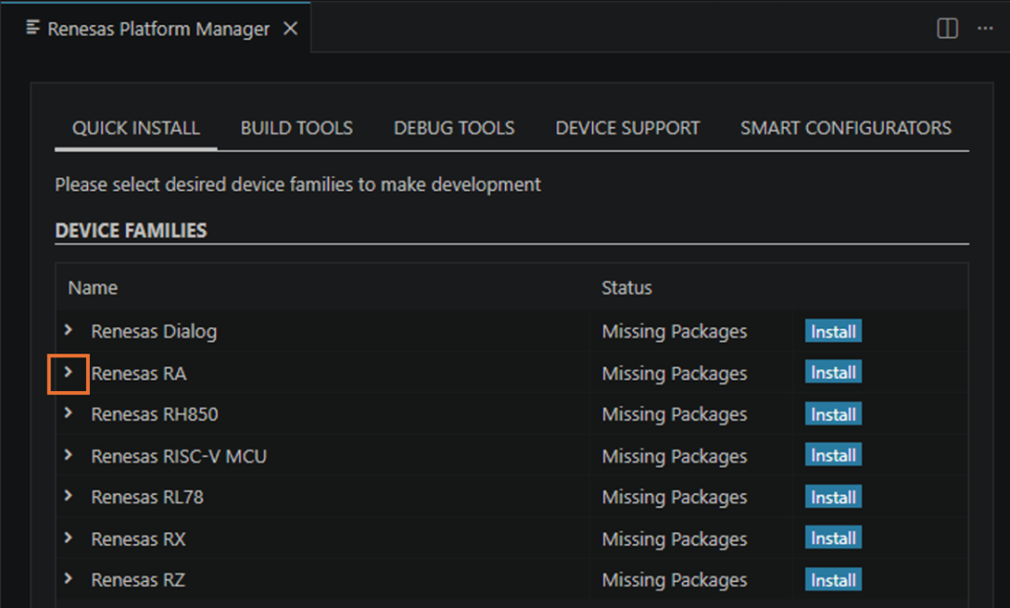Click Missing Packages status for Renesas RL78
Image resolution: width=1010 pixels, height=608 pixels.
(674, 498)
